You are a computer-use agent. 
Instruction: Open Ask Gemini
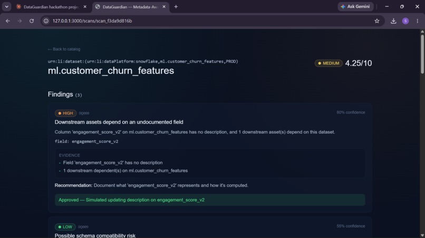coord(355,6)
